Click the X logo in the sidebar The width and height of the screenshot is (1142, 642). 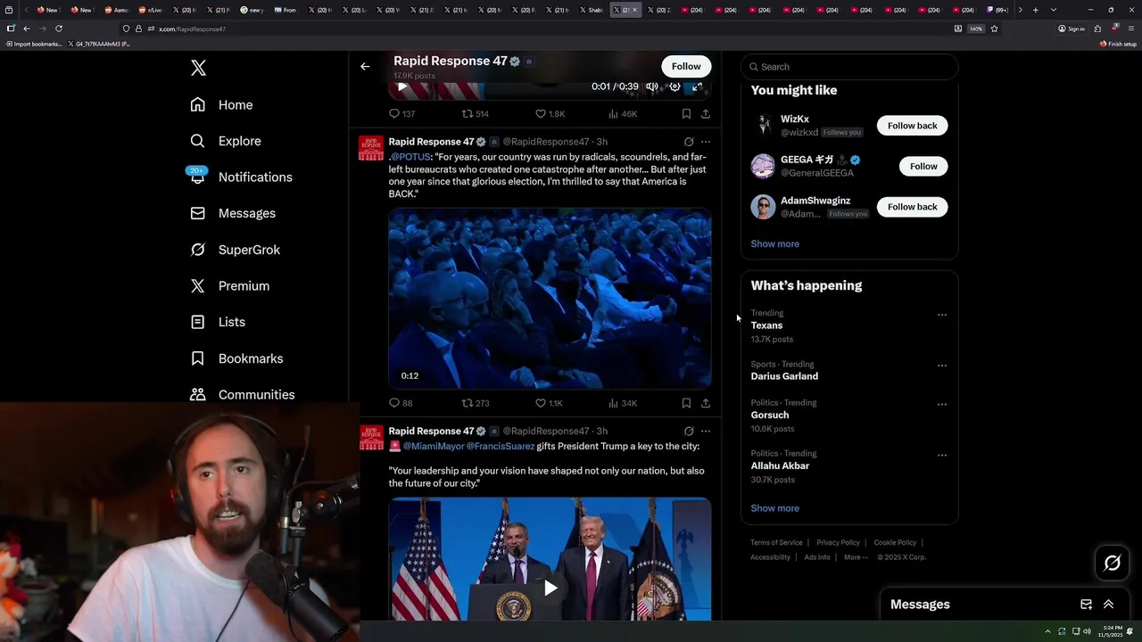click(198, 68)
